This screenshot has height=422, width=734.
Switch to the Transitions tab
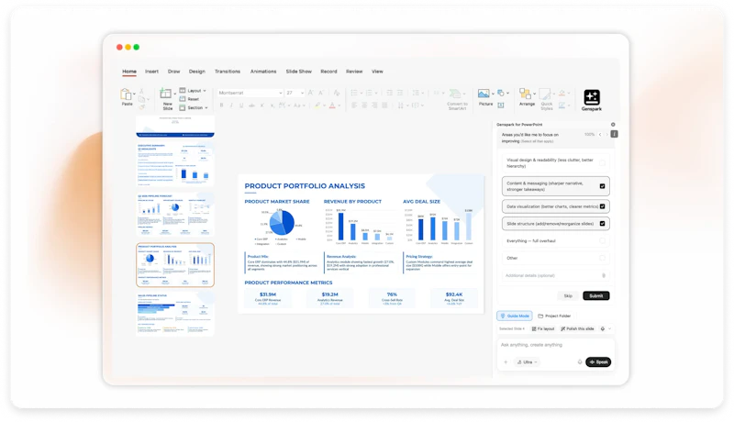(228, 72)
